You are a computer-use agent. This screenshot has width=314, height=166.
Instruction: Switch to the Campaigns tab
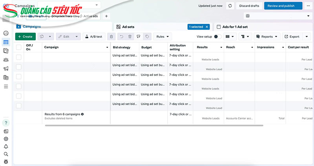[63, 27]
